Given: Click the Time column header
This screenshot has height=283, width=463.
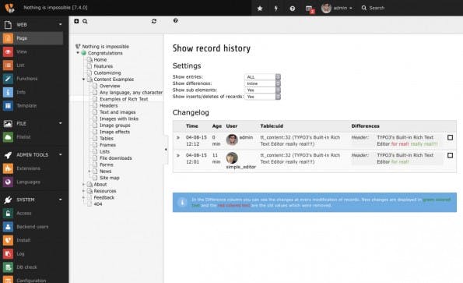Looking at the screenshot, I should (x=192, y=126).
